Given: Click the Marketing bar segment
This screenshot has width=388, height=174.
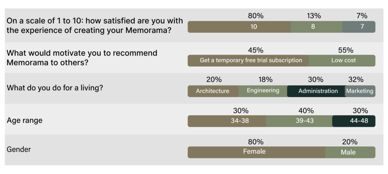Looking at the screenshot, I should (360, 91).
